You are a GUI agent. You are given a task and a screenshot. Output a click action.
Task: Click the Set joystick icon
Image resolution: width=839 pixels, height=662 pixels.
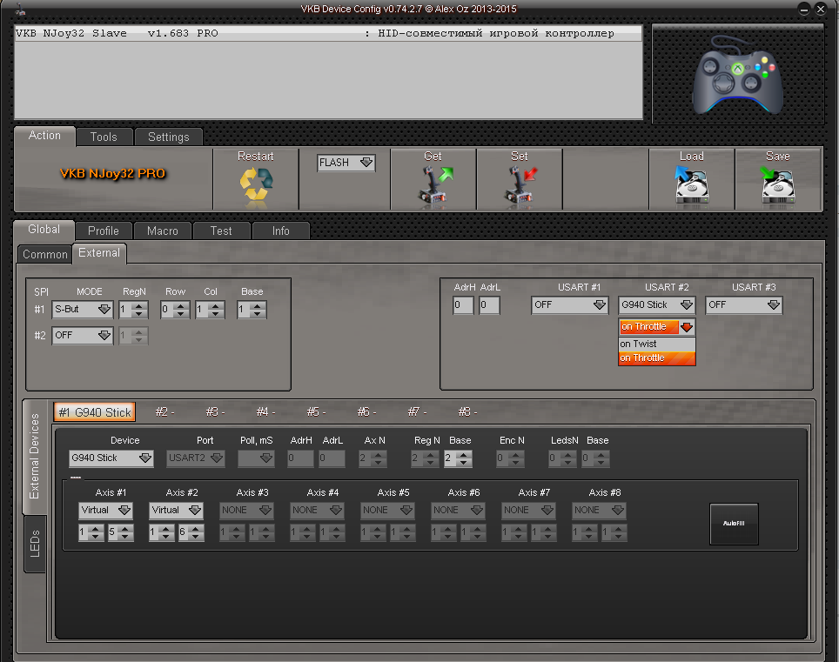[520, 184]
